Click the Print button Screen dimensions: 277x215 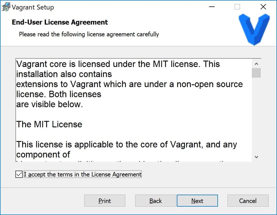(105, 201)
